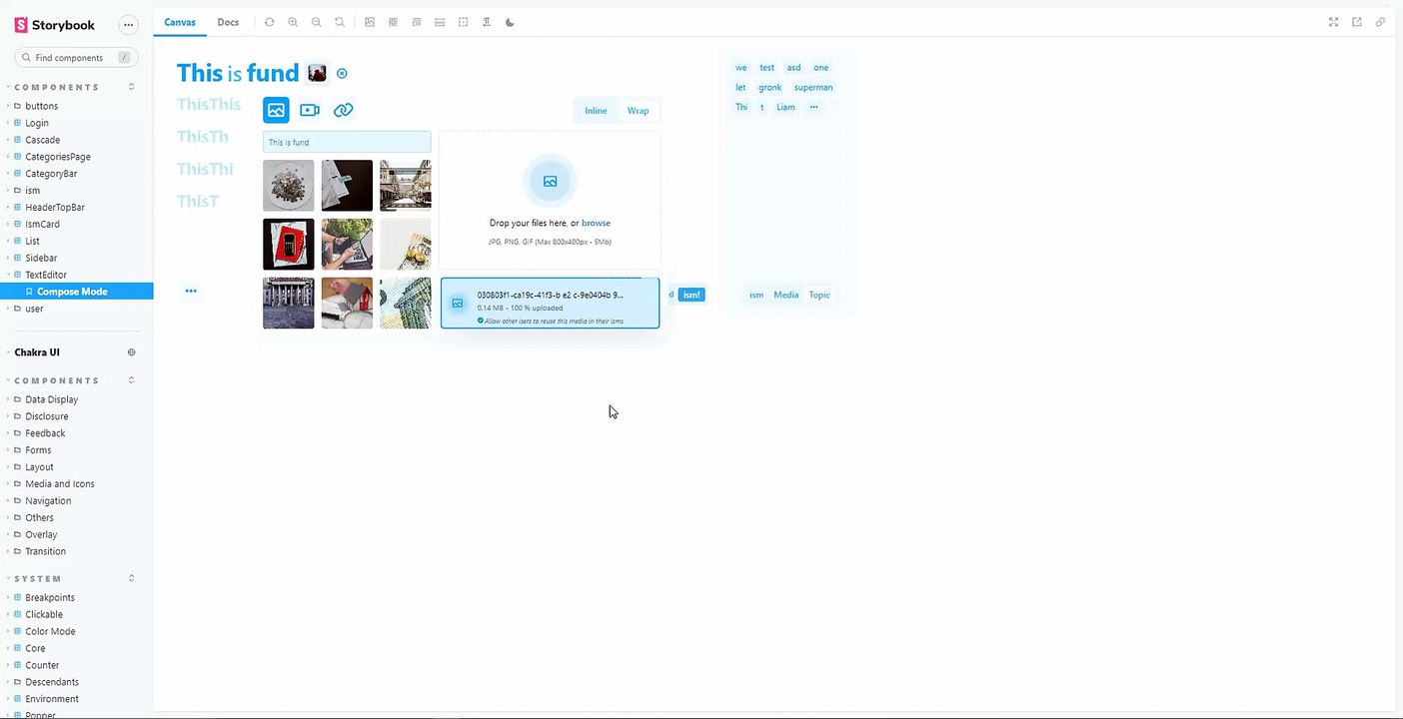The image size is (1403, 719).
Task: Open canvas in new tab icon
Action: point(1357,22)
